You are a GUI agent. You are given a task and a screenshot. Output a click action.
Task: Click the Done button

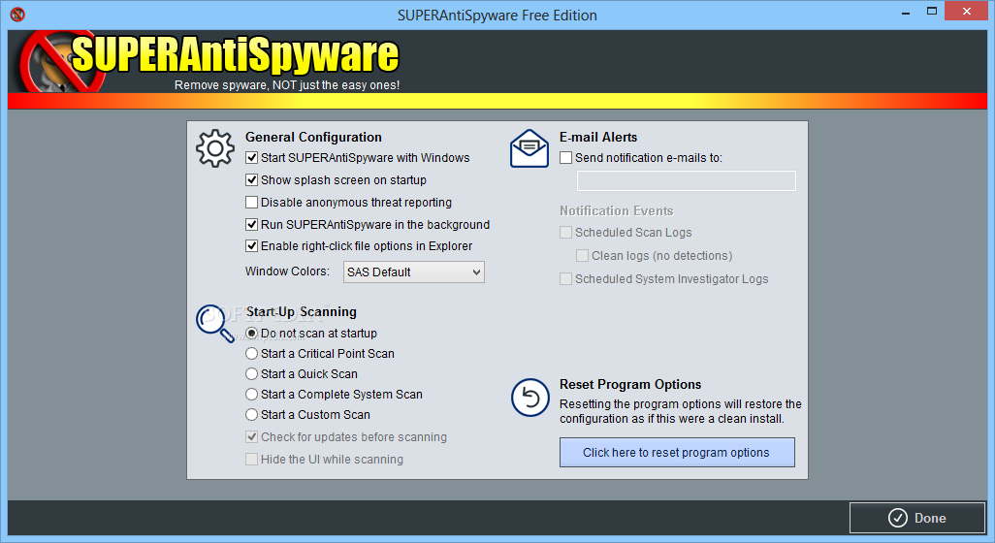pos(917,518)
